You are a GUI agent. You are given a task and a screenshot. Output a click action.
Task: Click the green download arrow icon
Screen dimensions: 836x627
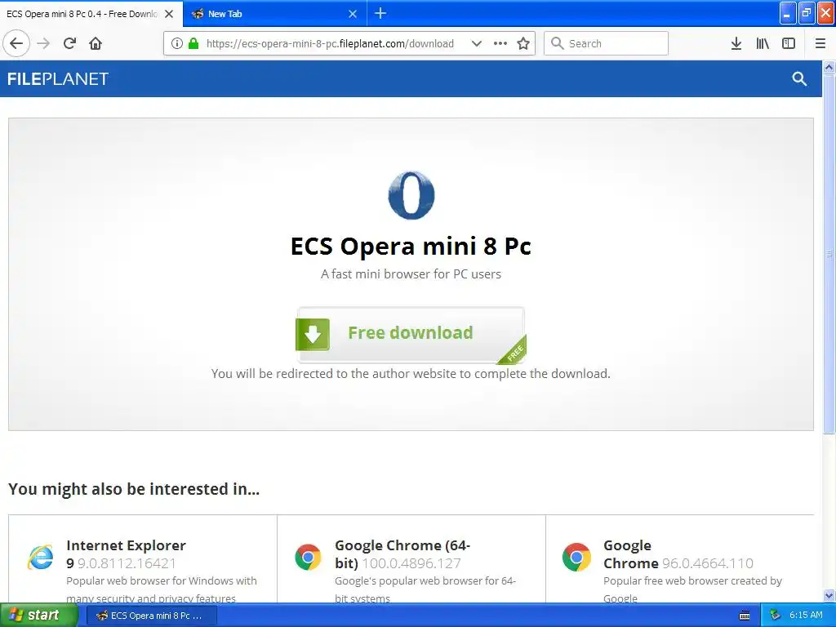click(313, 334)
